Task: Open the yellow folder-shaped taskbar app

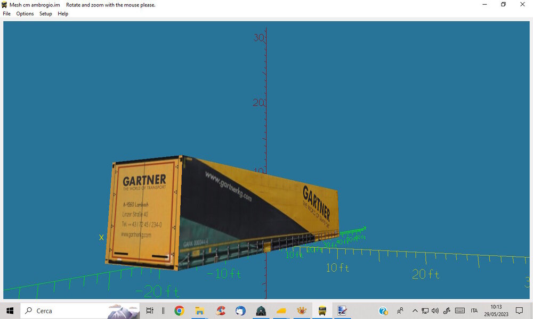Action: click(x=281, y=310)
